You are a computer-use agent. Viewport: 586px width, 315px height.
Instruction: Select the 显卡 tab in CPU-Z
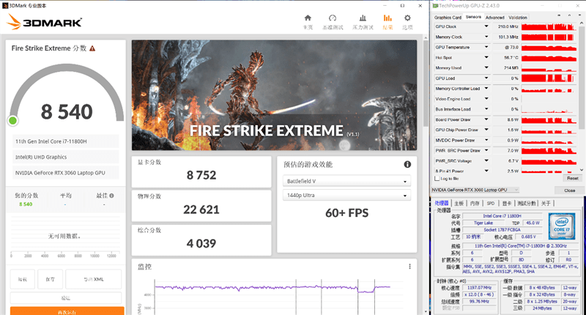tap(506, 203)
